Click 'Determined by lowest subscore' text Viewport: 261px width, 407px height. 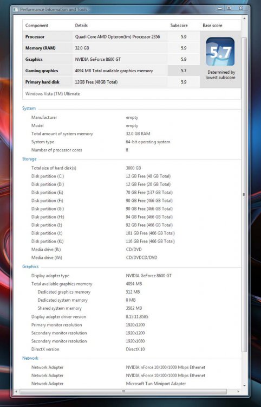point(220,75)
